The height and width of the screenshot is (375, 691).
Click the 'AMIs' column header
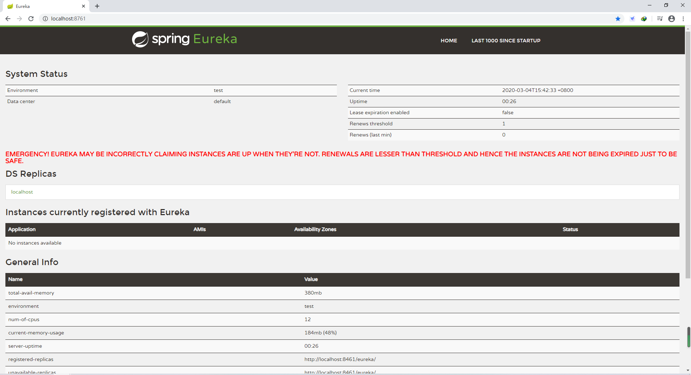point(199,229)
